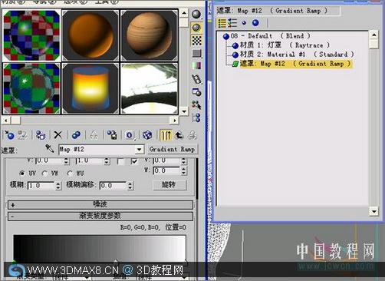The width and height of the screenshot is (385, 281).
Task: Select 08 - Default (Blend) in navigator
Action: pyautogui.click(x=266, y=36)
